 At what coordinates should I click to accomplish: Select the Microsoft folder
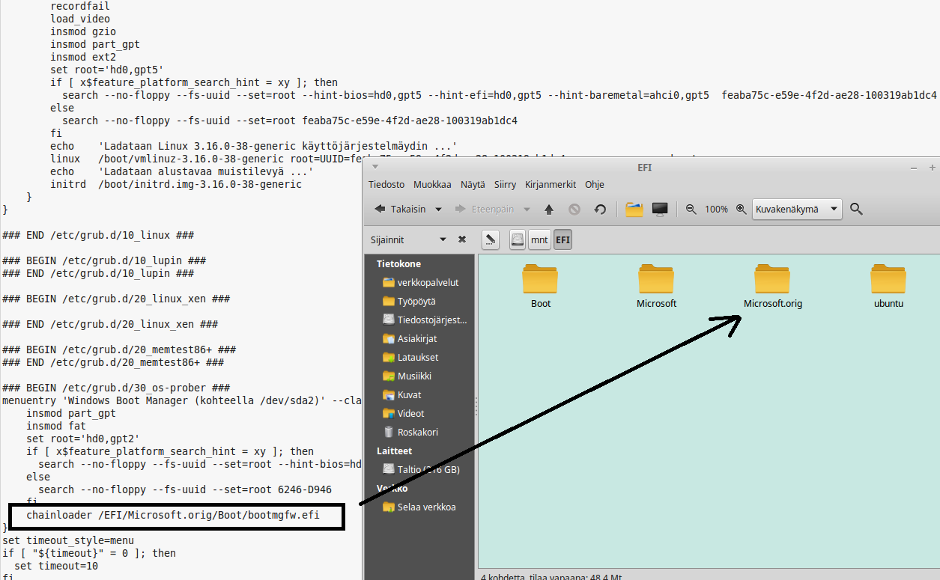click(x=657, y=286)
